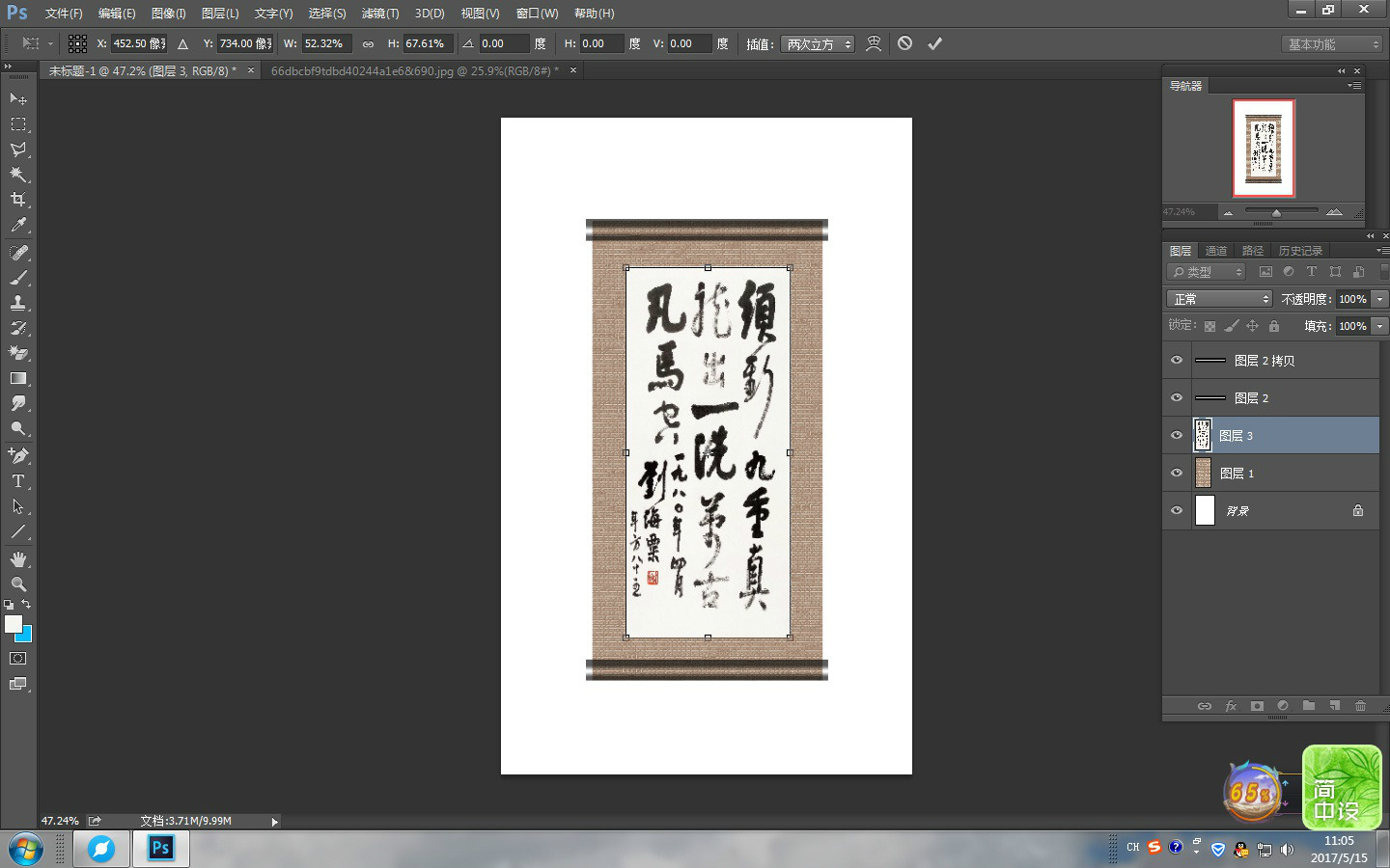Select the History Brush tool

(x=18, y=328)
